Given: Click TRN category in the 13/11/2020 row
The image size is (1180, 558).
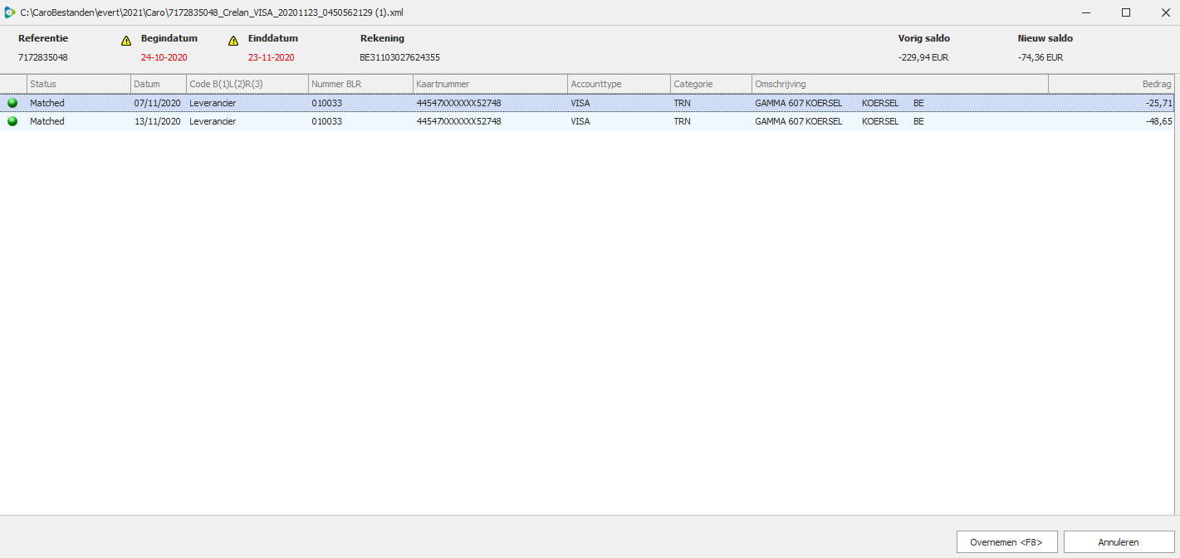Looking at the screenshot, I should point(682,121).
